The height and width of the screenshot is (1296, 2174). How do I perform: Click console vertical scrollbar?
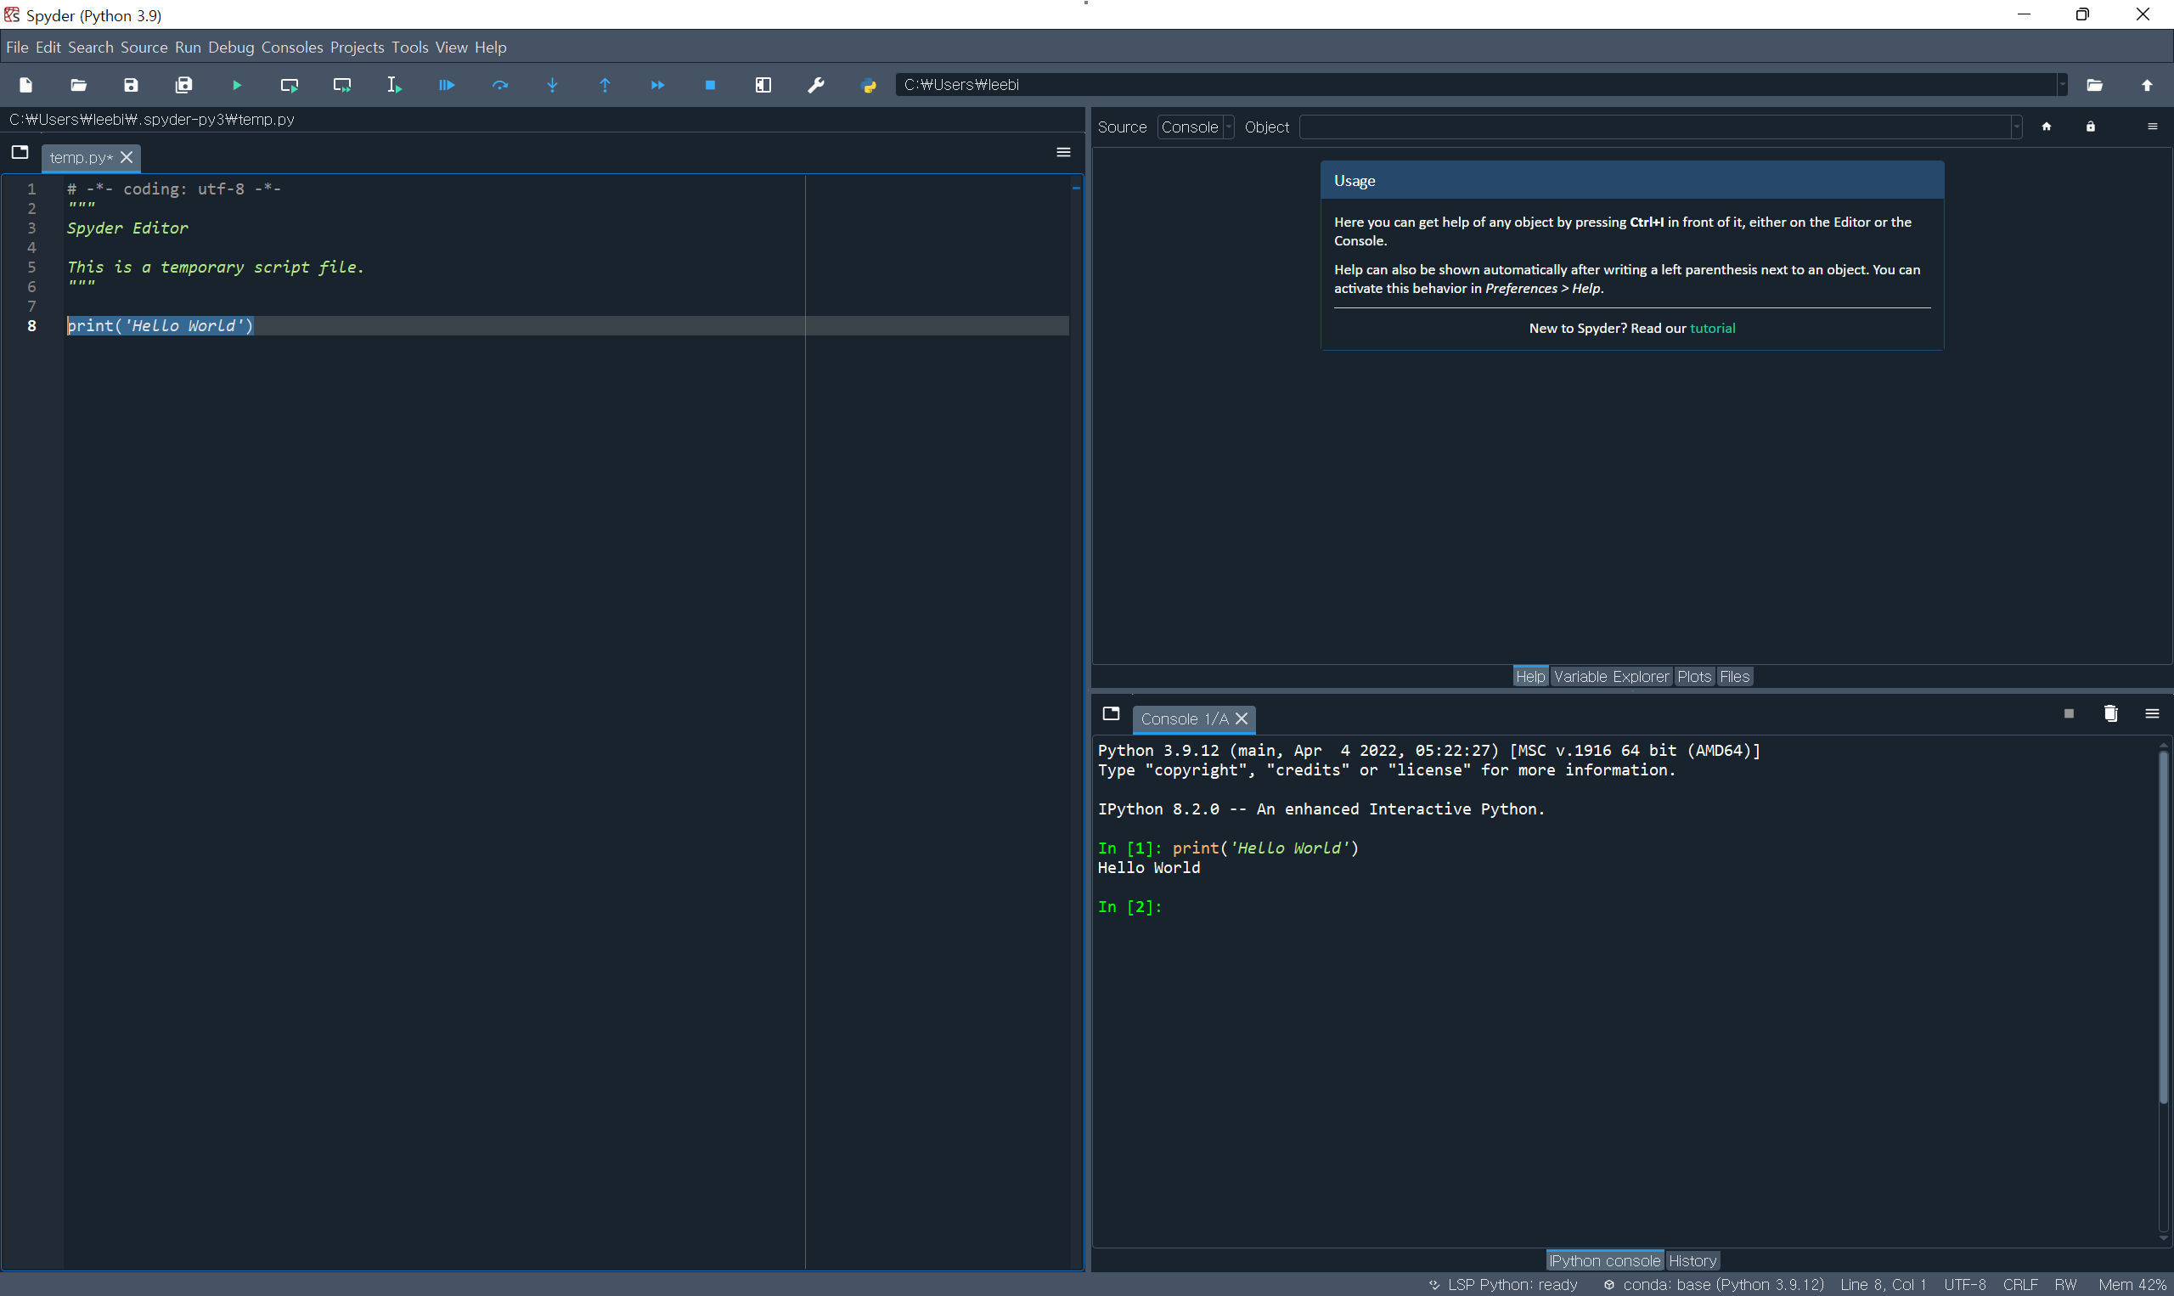2163,926
